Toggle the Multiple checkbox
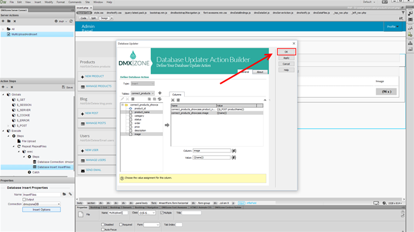This screenshot has width=414, height=232. tap(162, 213)
